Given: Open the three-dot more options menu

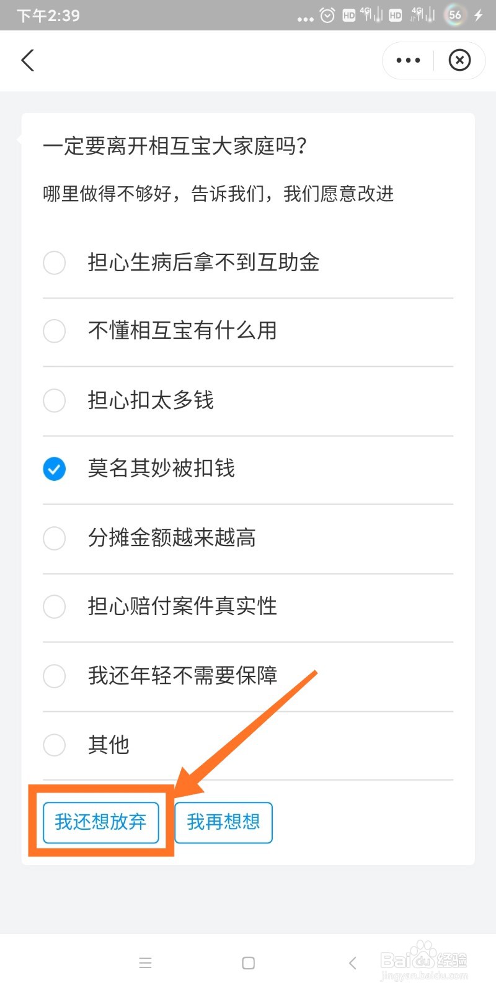Looking at the screenshot, I should (x=408, y=60).
